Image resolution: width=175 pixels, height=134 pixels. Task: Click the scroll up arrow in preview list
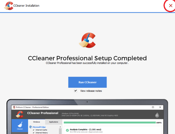(60, 127)
